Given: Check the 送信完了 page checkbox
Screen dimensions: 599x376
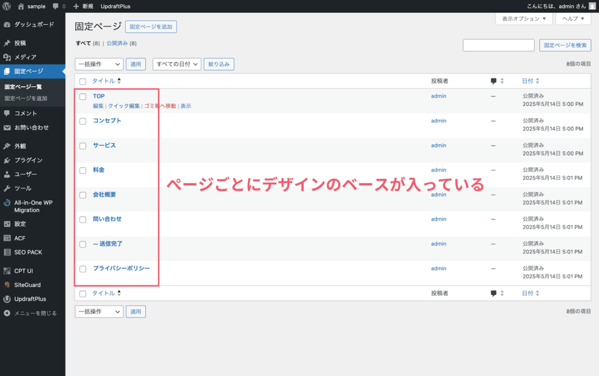Looking at the screenshot, I should coord(82,244).
